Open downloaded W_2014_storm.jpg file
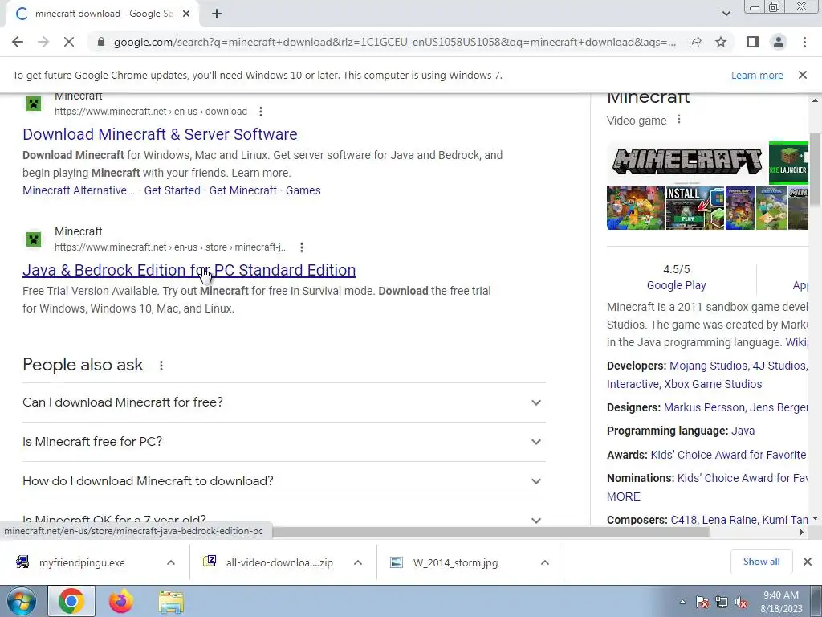 pyautogui.click(x=455, y=563)
